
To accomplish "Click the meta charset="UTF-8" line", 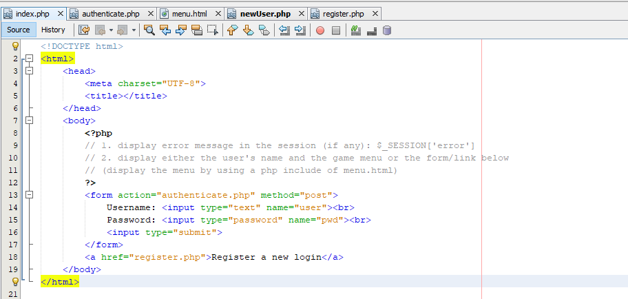I will click(x=145, y=84).
